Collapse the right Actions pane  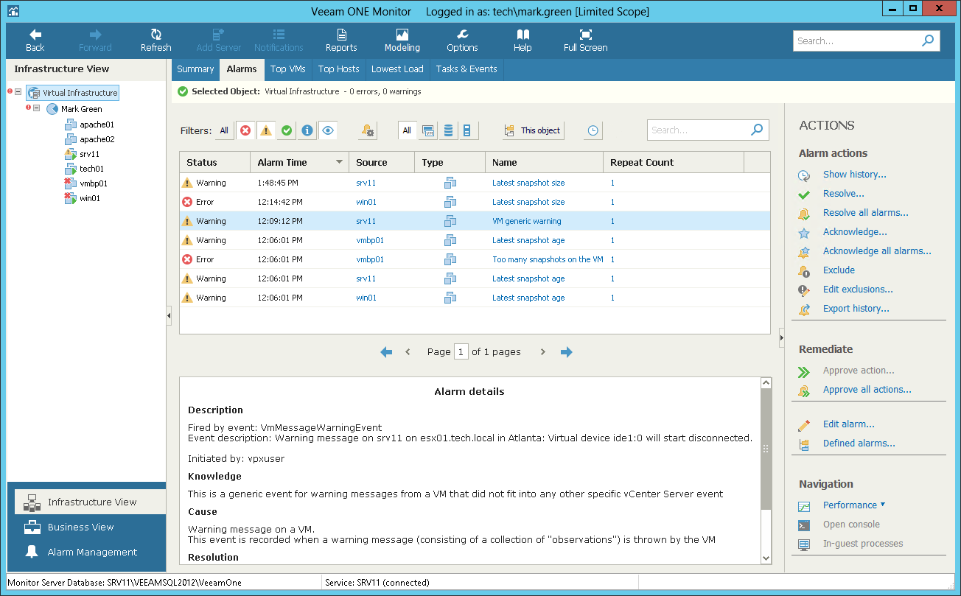pyautogui.click(x=781, y=338)
